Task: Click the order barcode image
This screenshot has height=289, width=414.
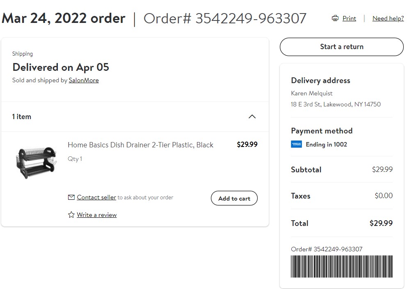Action: point(342,266)
